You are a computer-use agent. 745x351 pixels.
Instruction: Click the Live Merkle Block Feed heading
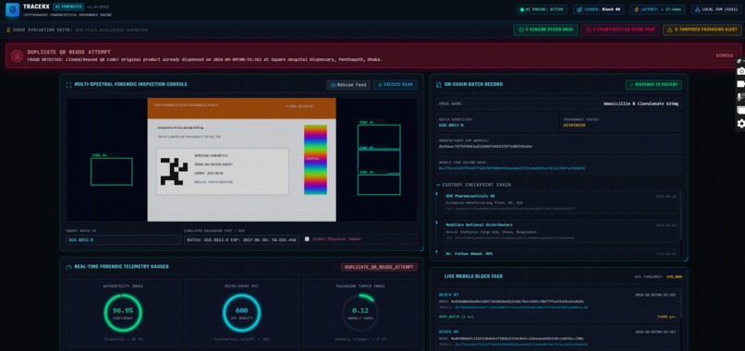[x=473, y=276]
